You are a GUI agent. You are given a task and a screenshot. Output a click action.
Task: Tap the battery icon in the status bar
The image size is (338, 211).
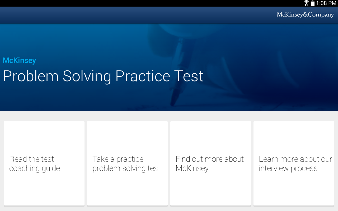(x=313, y=3)
